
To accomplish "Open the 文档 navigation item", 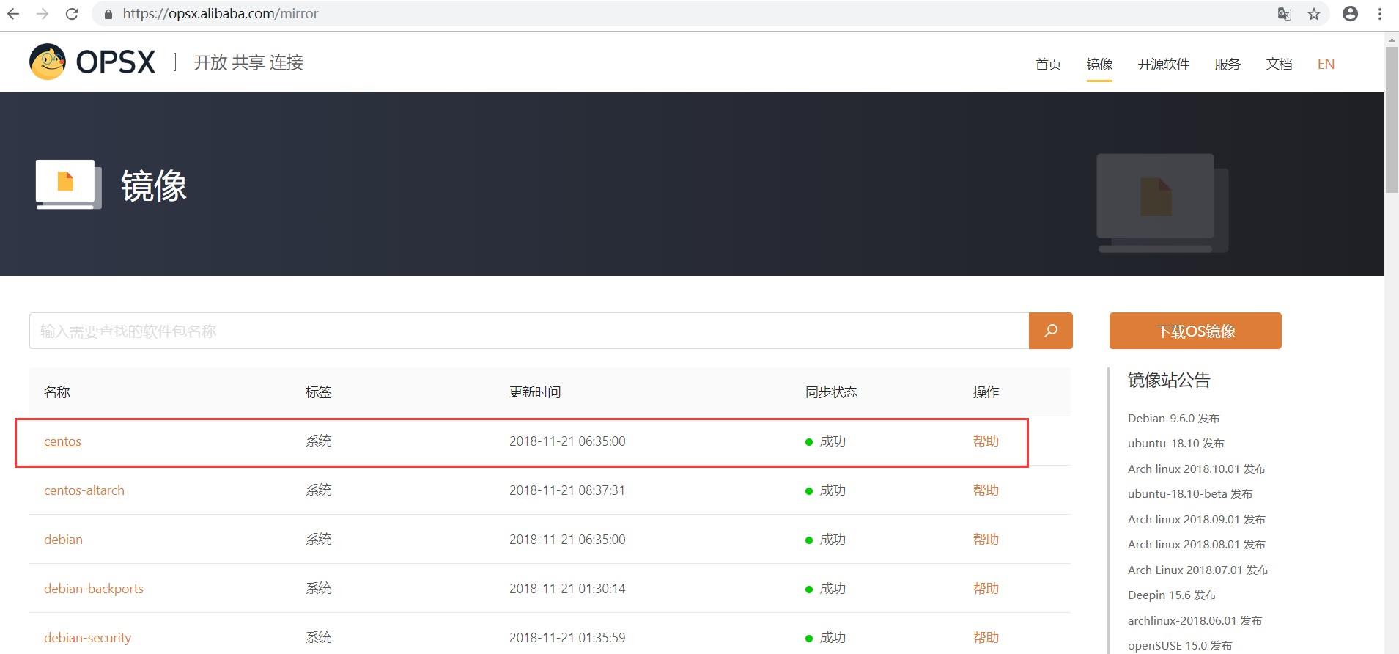I will (x=1279, y=65).
